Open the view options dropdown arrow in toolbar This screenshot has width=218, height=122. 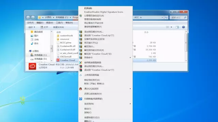[x=171, y=27]
